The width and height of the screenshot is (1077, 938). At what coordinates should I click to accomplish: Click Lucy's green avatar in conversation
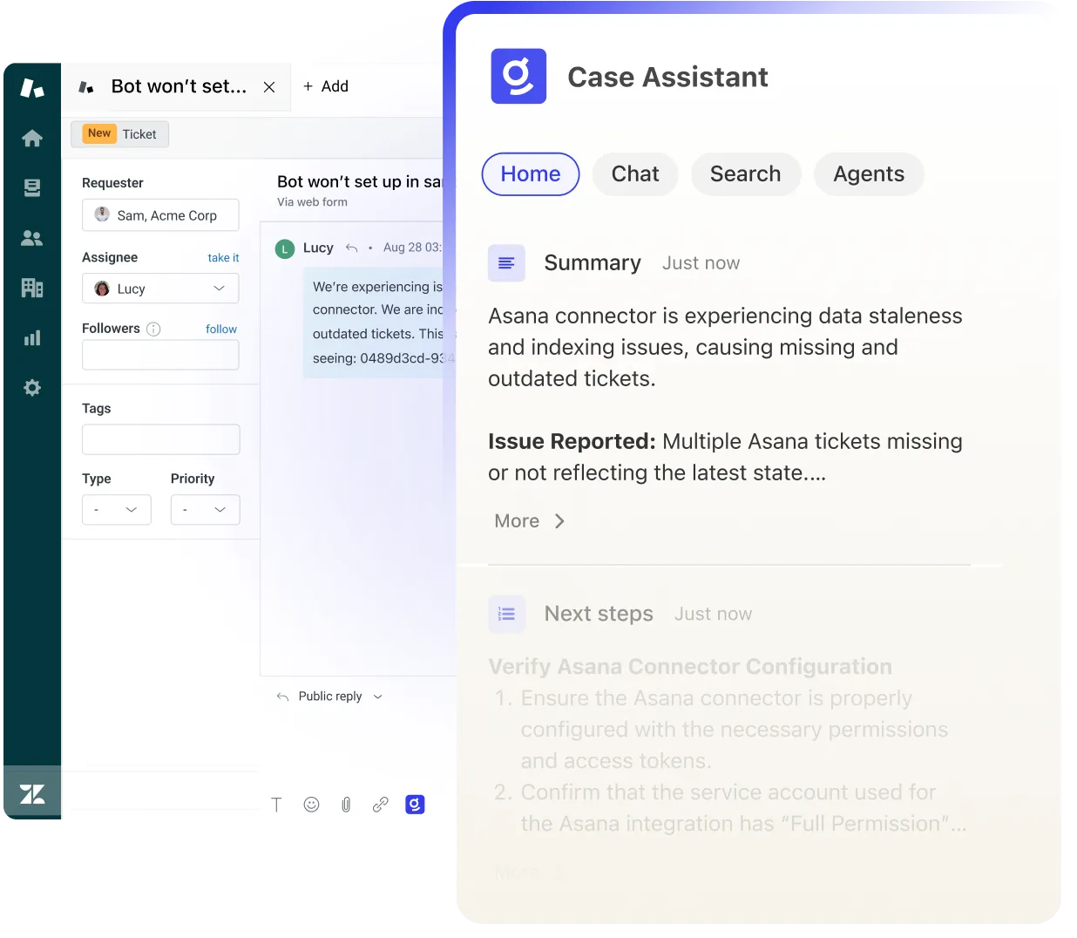click(x=285, y=248)
